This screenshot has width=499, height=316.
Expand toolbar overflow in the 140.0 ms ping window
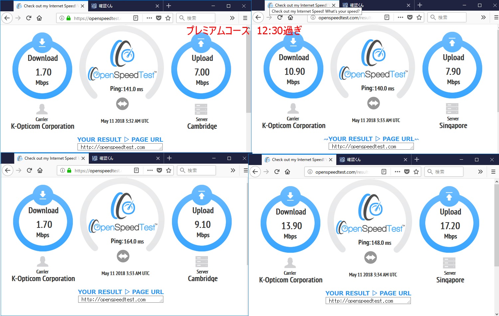[483, 17]
